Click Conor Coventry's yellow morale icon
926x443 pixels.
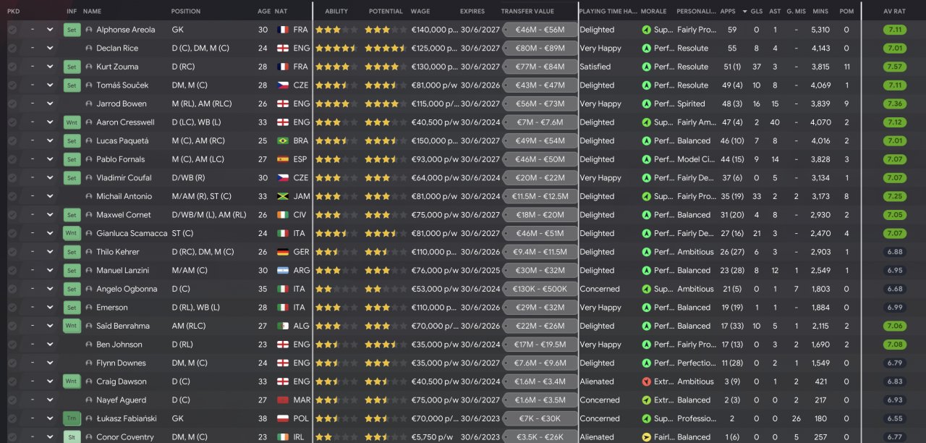(646, 437)
